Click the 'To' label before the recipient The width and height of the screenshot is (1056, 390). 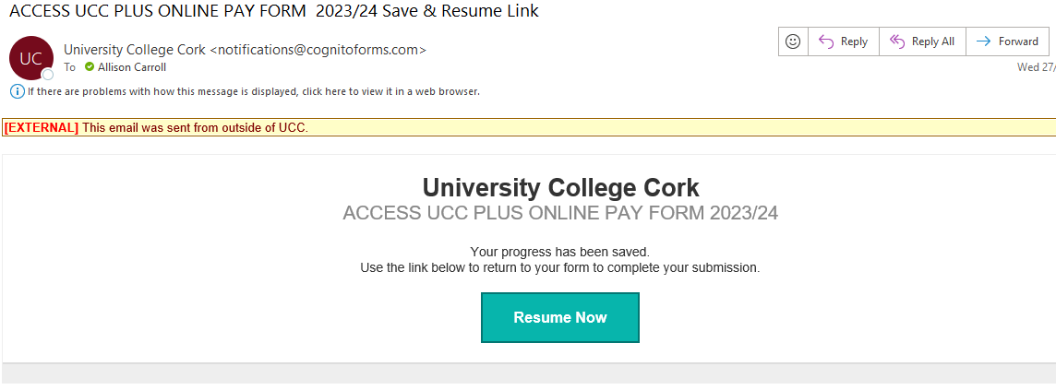pyautogui.click(x=70, y=67)
